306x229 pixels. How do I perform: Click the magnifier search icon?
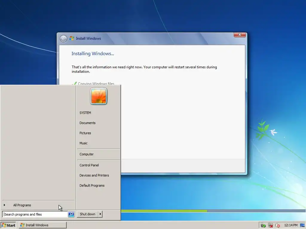tap(71, 214)
